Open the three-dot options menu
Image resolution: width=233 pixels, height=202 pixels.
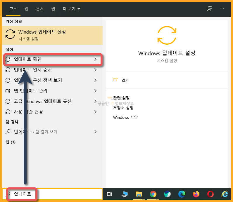point(222,9)
